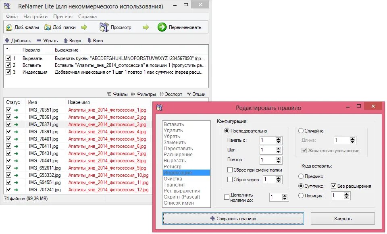Select Транслит in the rule type list
Screen dimensions: 387x234
pos(186,185)
